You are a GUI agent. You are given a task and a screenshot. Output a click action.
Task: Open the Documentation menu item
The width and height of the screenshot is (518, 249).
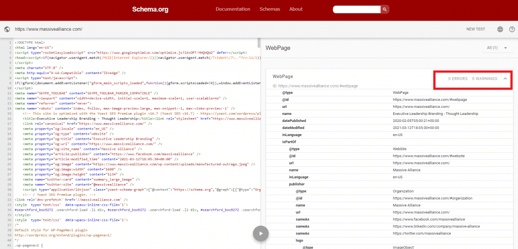[x=233, y=9]
